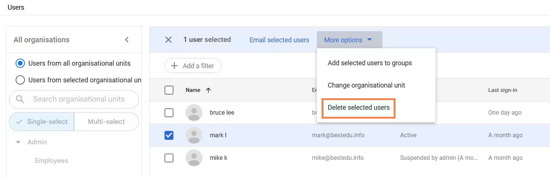Click Email selected users link
Image resolution: width=550 pixels, height=178 pixels.
coord(279,40)
